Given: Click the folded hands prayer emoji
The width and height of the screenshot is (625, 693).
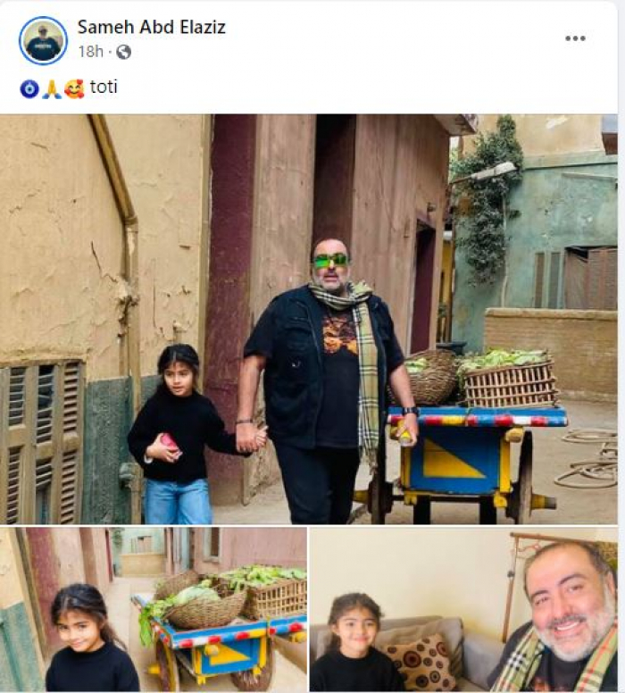Looking at the screenshot, I should [52, 88].
